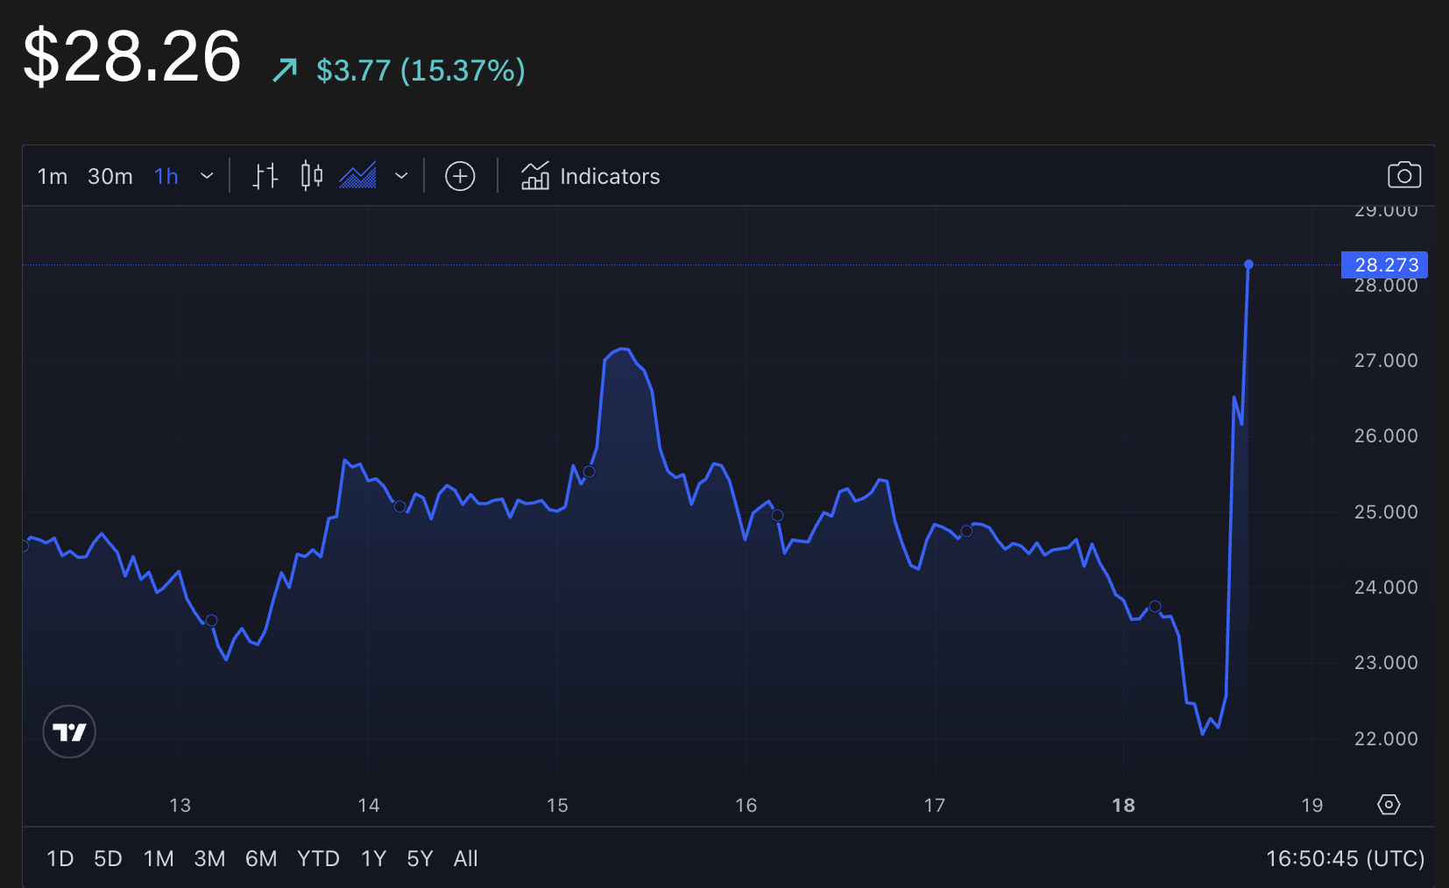The height and width of the screenshot is (888, 1449).
Task: Switch to the 5D date range
Action: 108,858
